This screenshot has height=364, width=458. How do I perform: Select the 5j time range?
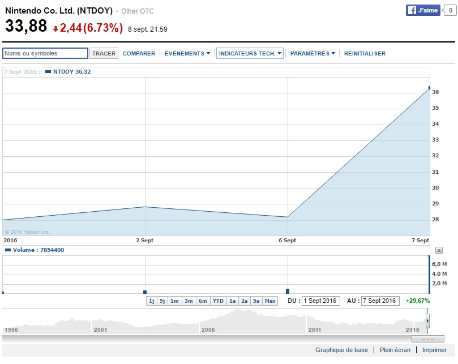click(x=162, y=301)
